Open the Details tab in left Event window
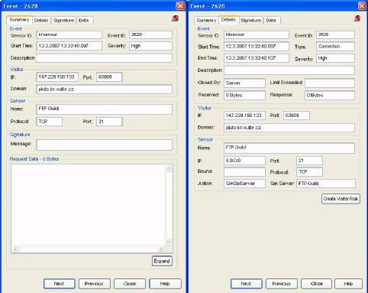368x293 pixels. [x=41, y=21]
